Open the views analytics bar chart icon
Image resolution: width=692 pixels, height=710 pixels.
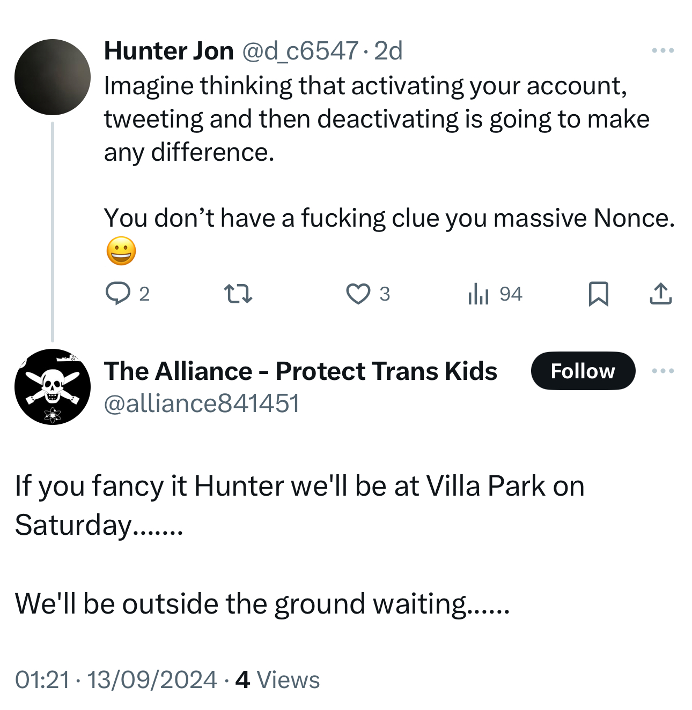click(478, 294)
